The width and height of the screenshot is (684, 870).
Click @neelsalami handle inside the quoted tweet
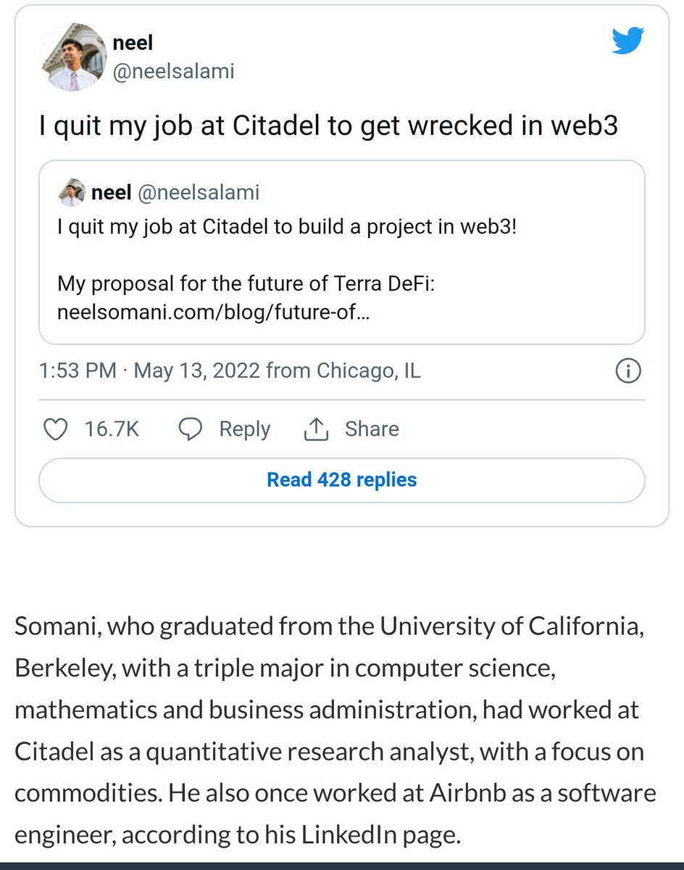(199, 192)
